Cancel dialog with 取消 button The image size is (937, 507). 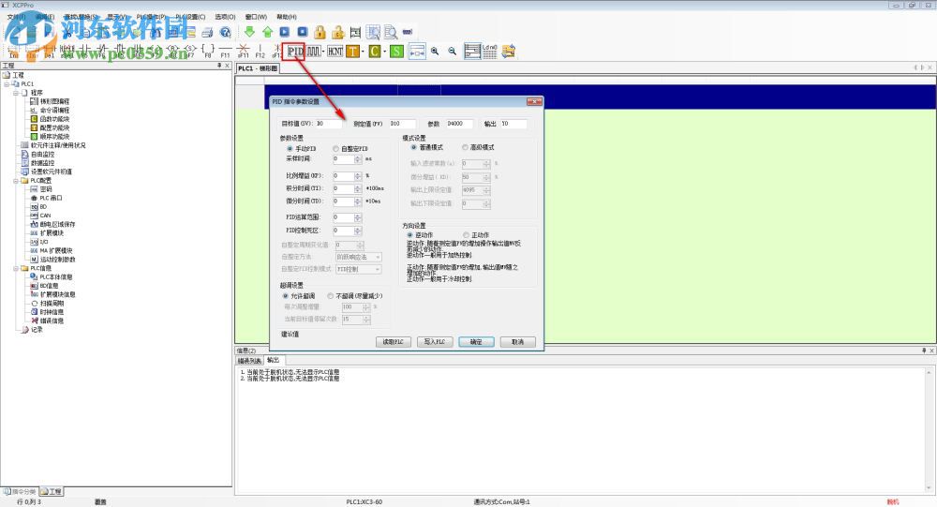click(517, 342)
